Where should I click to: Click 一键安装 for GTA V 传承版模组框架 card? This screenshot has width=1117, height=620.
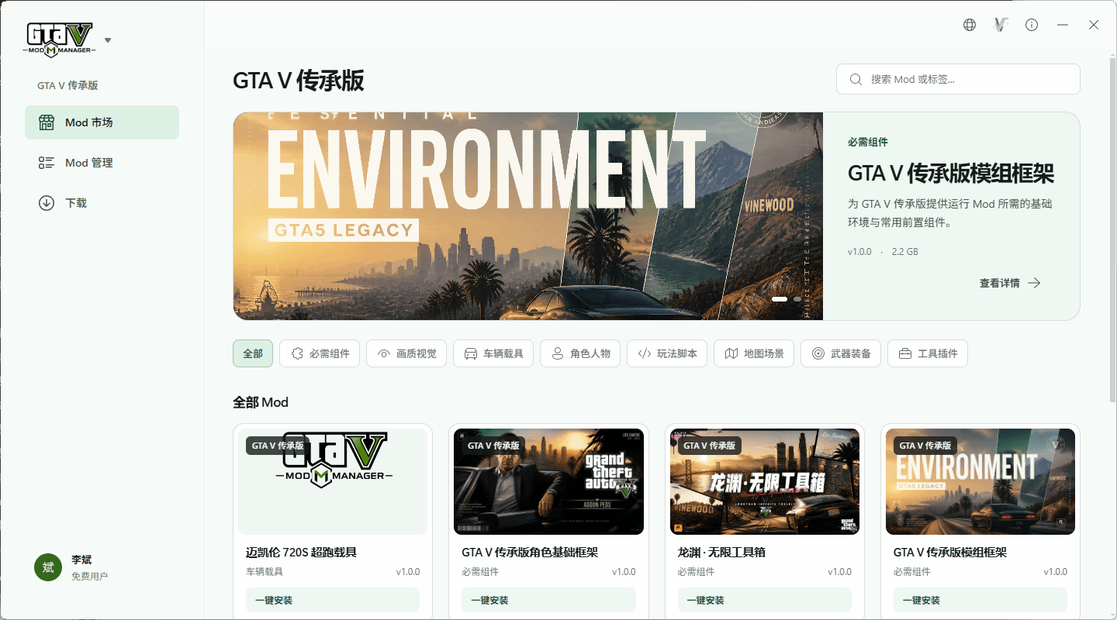point(980,600)
